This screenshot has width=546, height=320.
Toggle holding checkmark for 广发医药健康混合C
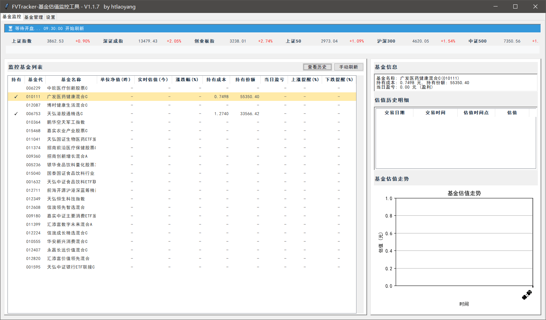coord(16,97)
